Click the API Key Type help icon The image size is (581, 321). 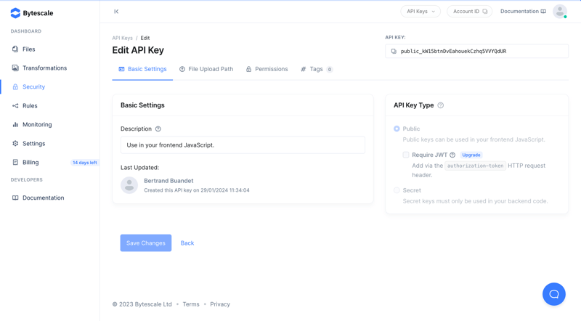441,105
